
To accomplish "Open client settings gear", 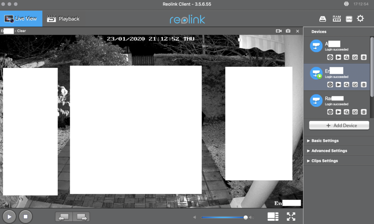I will (x=360, y=18).
